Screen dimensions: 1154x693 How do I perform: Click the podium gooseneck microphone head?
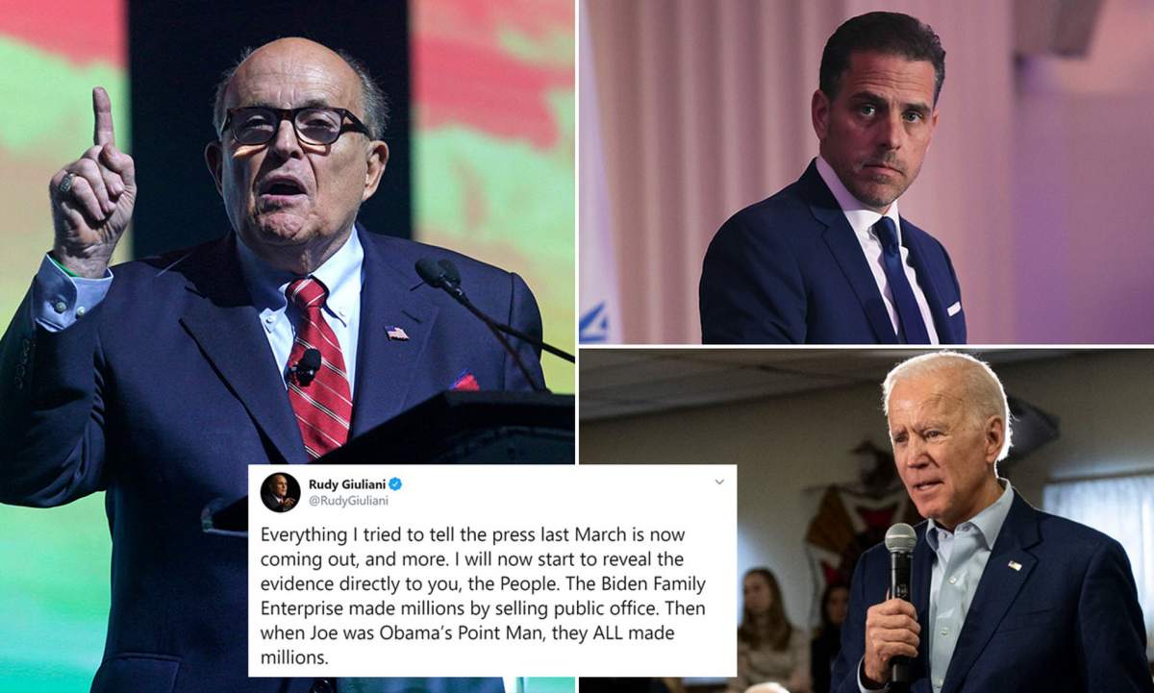[x=438, y=273]
